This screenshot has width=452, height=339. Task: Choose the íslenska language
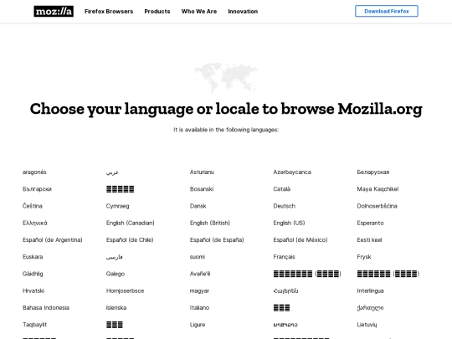[x=116, y=307]
